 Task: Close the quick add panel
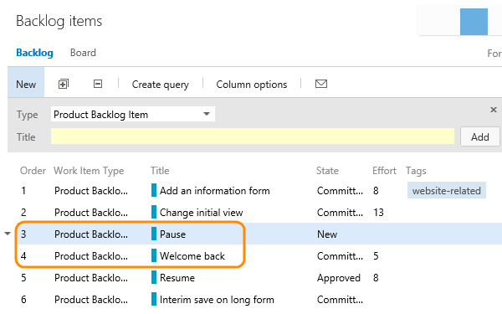[494, 110]
